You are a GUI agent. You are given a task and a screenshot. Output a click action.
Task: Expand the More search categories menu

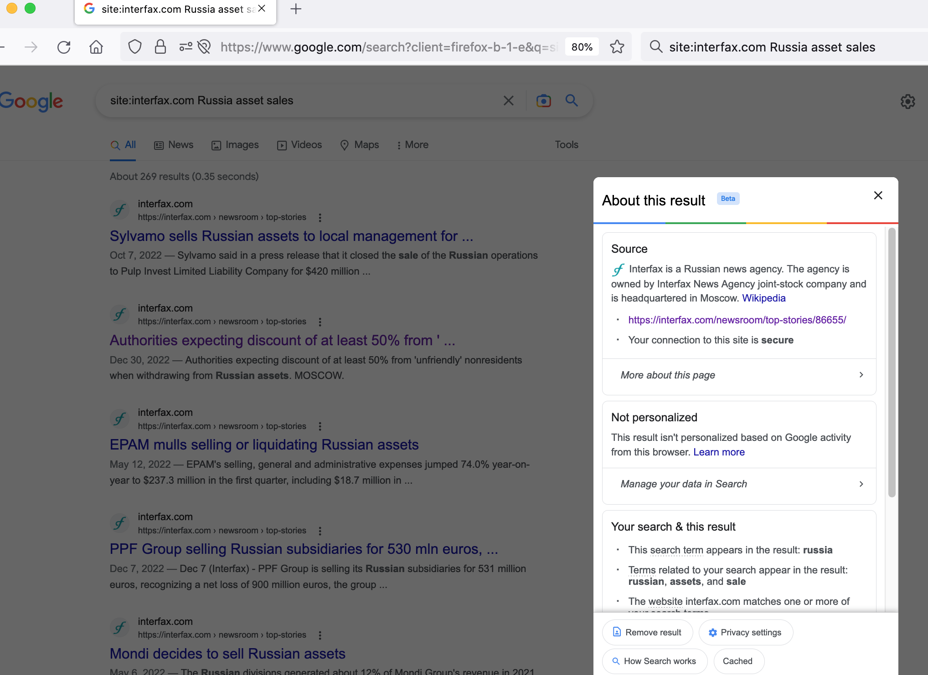pyautogui.click(x=412, y=145)
